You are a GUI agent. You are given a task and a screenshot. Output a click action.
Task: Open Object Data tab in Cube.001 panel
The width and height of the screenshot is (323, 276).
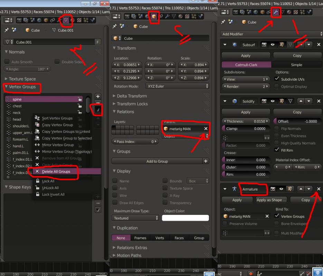[66, 20]
